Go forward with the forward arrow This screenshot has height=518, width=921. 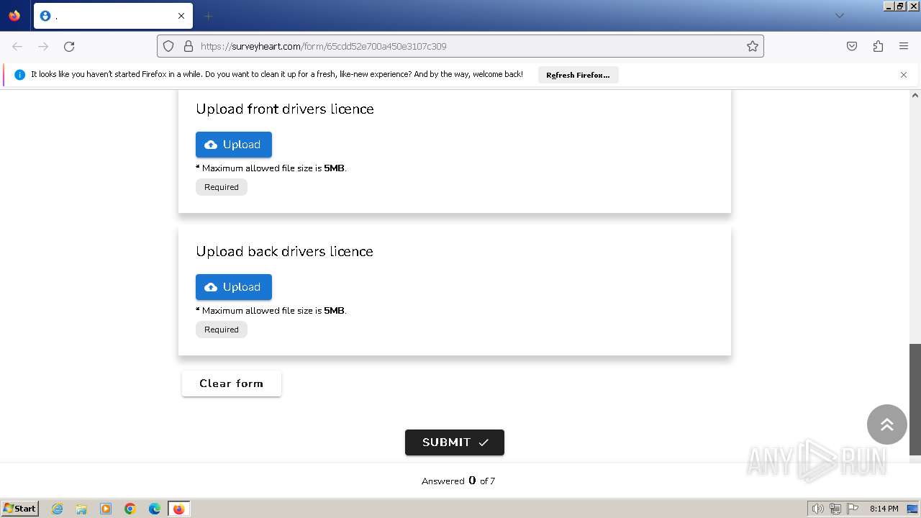43,46
